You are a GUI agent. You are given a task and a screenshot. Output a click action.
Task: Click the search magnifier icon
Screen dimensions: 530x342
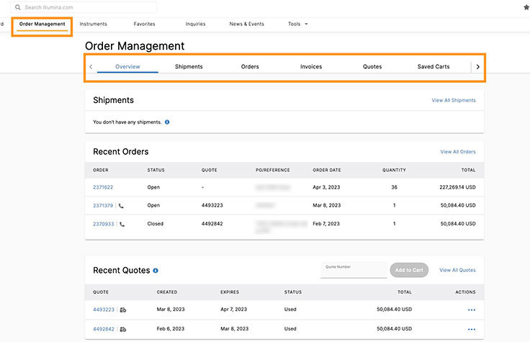pos(18,7)
